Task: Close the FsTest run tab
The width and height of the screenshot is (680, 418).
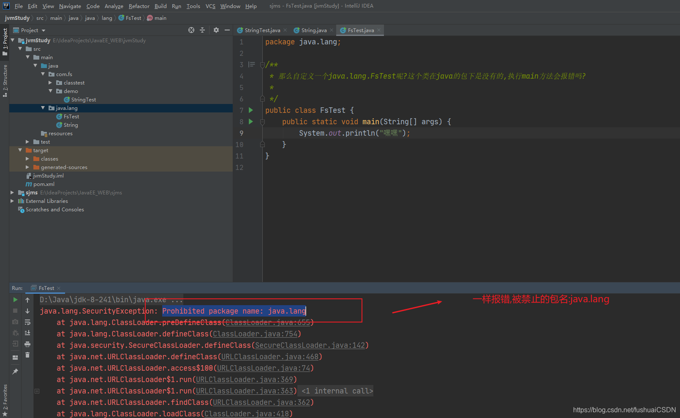Action: pyautogui.click(x=59, y=288)
